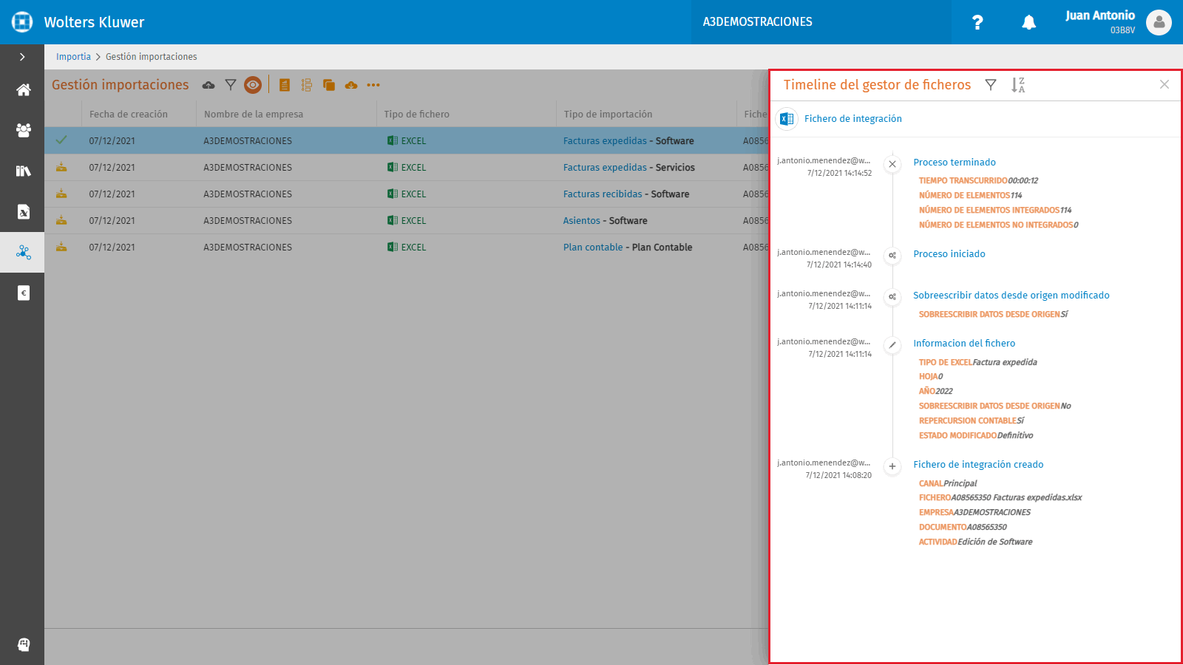Open the Facturas expedidas link in the Software row
This screenshot has height=665, width=1183.
tap(605, 141)
